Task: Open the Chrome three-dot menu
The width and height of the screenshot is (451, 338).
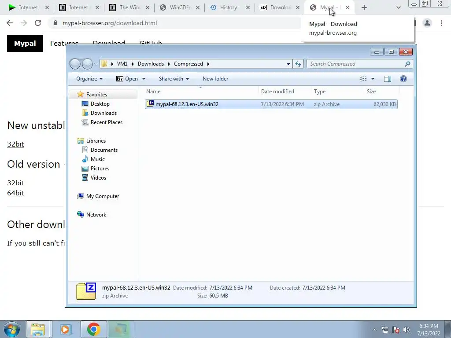Action: 441,23
